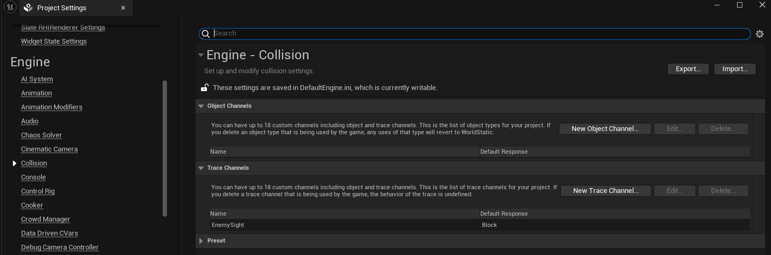This screenshot has width=771, height=255.
Task: Close the Project Settings tab
Action: tap(123, 8)
